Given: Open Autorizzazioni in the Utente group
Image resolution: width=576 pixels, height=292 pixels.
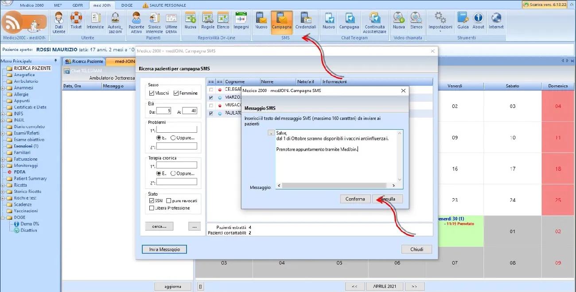Looking at the screenshot, I should tap(115, 22).
